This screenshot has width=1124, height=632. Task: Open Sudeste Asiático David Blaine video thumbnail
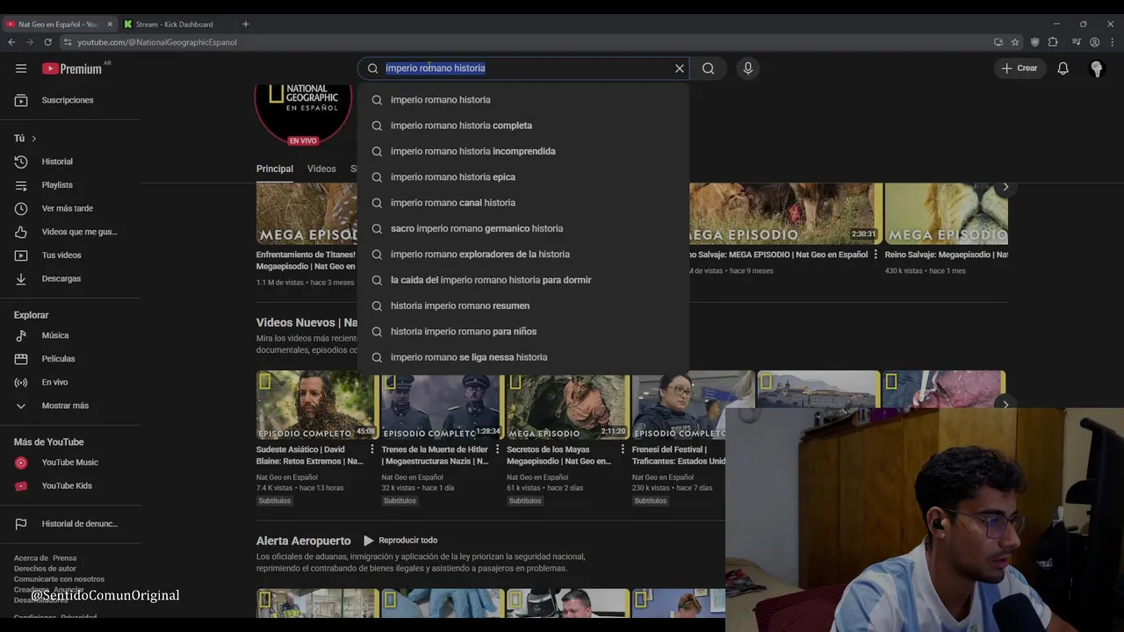(x=316, y=405)
